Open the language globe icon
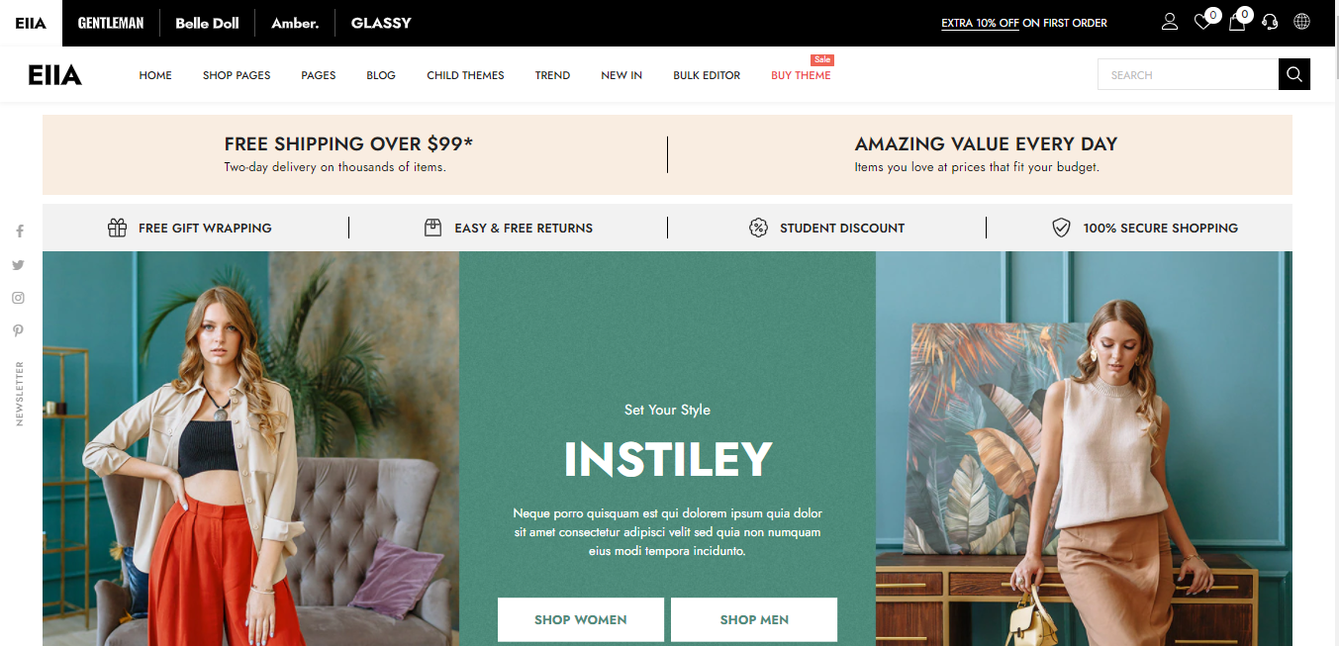Viewport: 1339px width, 646px height. click(1302, 22)
